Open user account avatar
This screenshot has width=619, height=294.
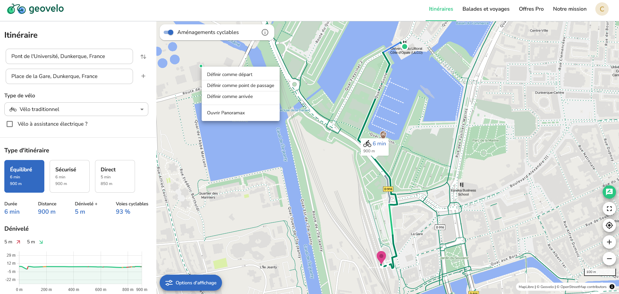tap(602, 9)
